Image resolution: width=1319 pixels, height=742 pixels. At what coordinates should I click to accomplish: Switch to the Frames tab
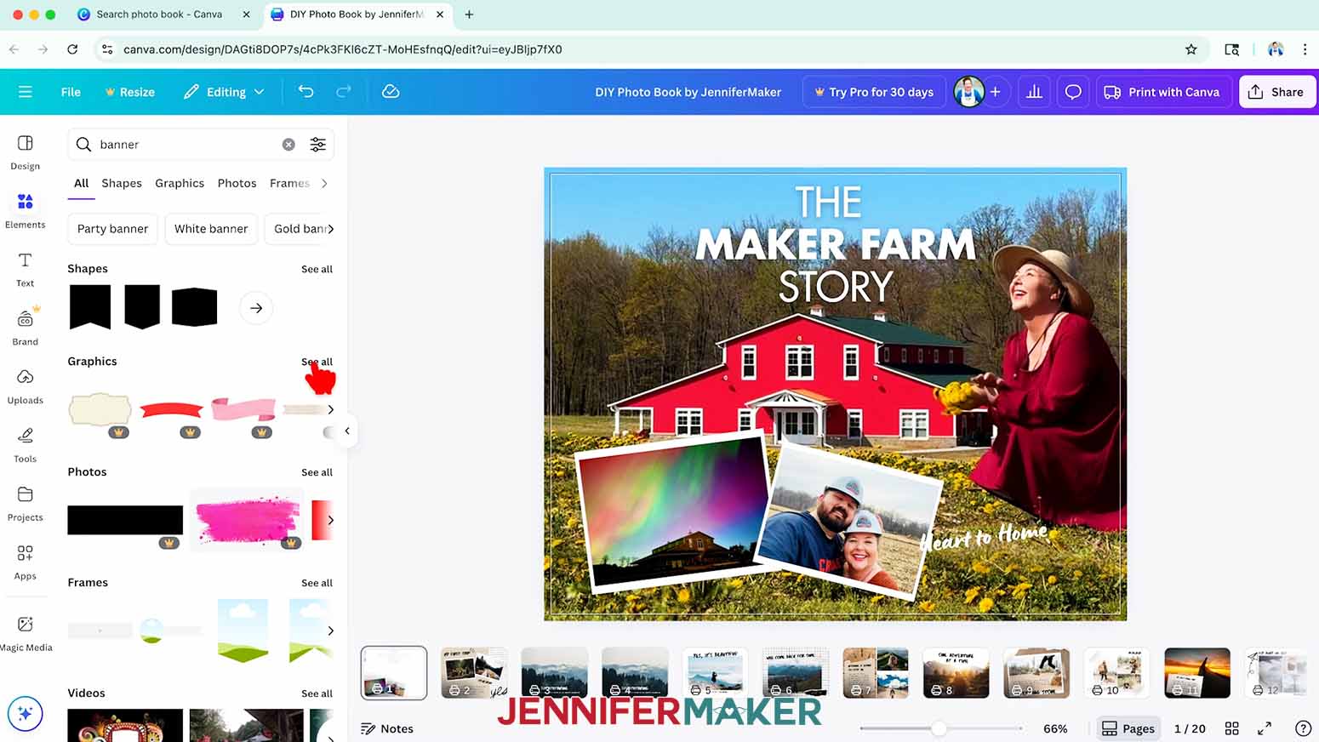pyautogui.click(x=289, y=183)
